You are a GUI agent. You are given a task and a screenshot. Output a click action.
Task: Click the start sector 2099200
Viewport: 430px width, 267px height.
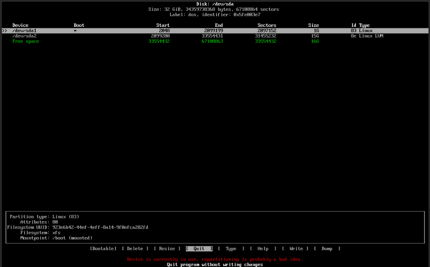click(x=160, y=36)
